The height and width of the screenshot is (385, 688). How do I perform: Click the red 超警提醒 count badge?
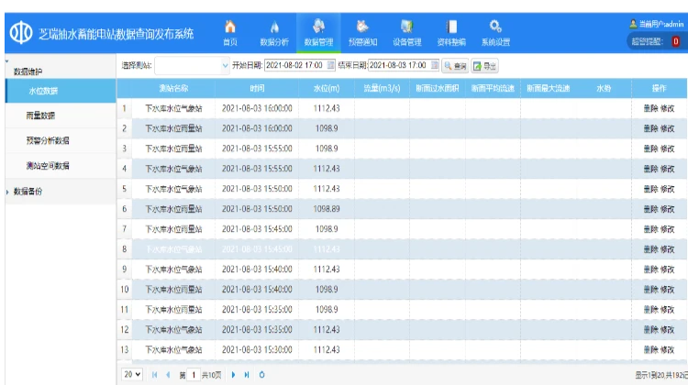tap(676, 41)
